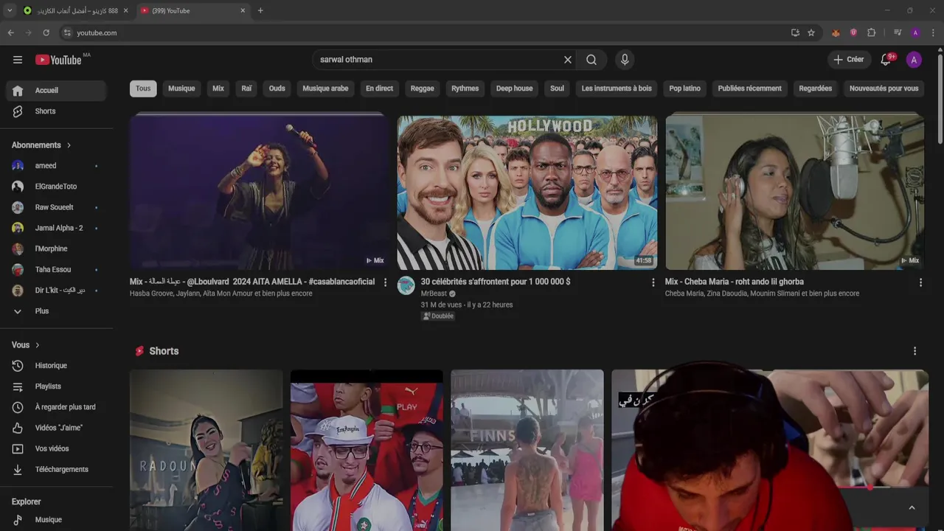Open the MrBeast channel avatar
Screen dimensions: 944x531
tap(406, 285)
